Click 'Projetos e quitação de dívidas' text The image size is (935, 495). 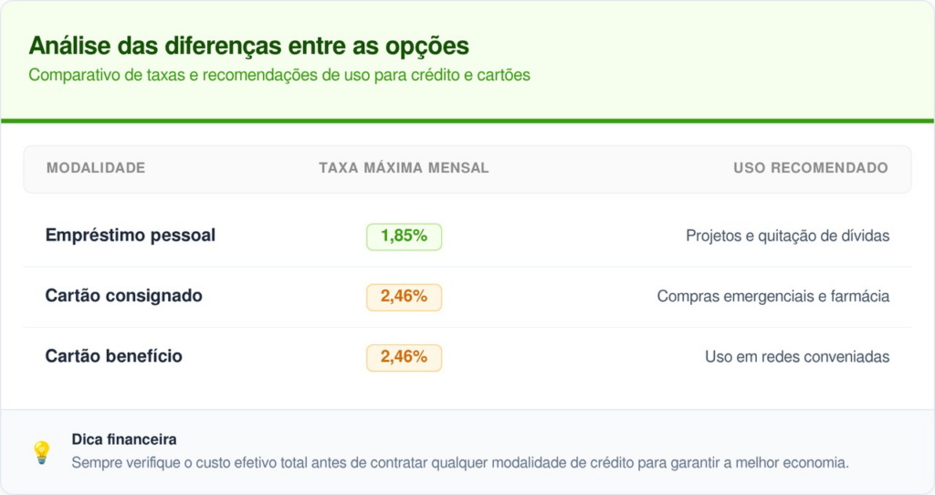pyautogui.click(x=787, y=237)
